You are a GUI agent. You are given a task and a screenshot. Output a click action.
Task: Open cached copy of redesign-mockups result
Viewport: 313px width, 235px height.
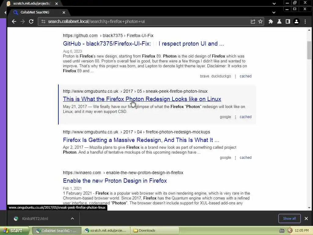click(245, 158)
